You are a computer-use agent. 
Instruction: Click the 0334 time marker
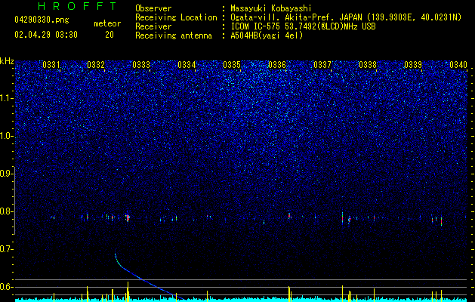pos(187,65)
